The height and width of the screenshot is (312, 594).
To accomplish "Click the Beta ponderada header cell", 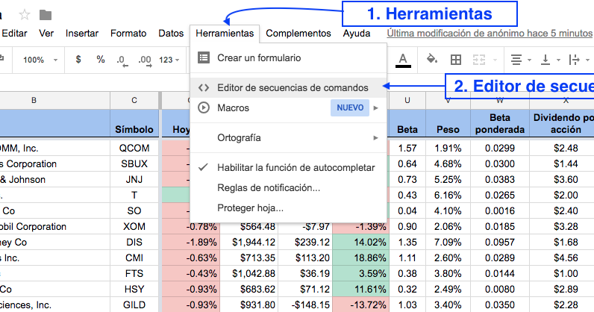I will 500,123.
